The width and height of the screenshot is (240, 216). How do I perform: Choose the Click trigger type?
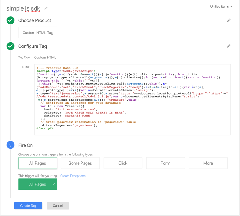tap(123, 163)
